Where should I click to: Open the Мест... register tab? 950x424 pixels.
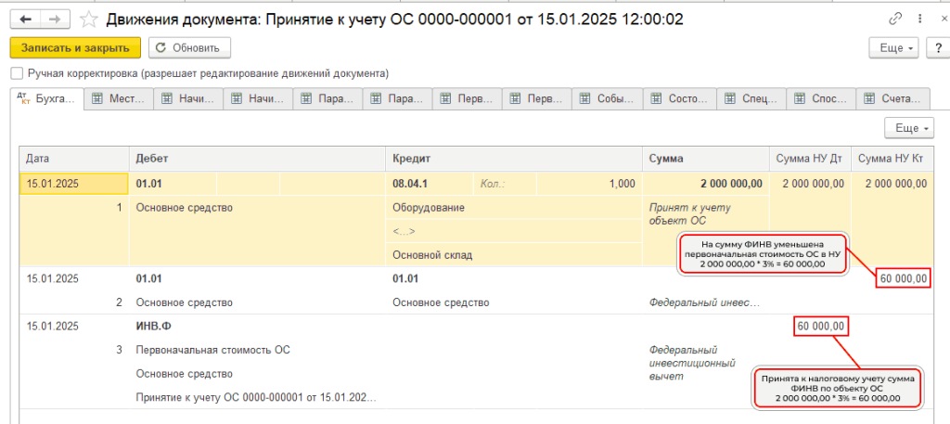point(118,98)
